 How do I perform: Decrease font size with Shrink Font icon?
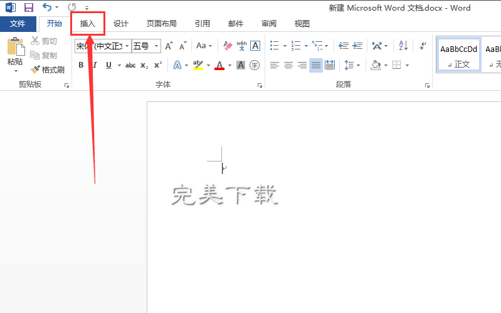coord(182,46)
